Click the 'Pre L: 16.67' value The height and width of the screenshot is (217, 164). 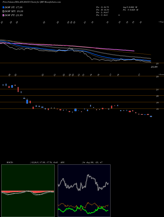point(103,12)
